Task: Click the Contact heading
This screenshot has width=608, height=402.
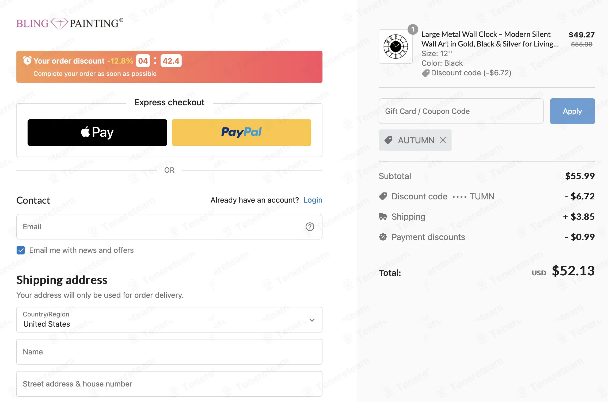Action: pyautogui.click(x=33, y=200)
